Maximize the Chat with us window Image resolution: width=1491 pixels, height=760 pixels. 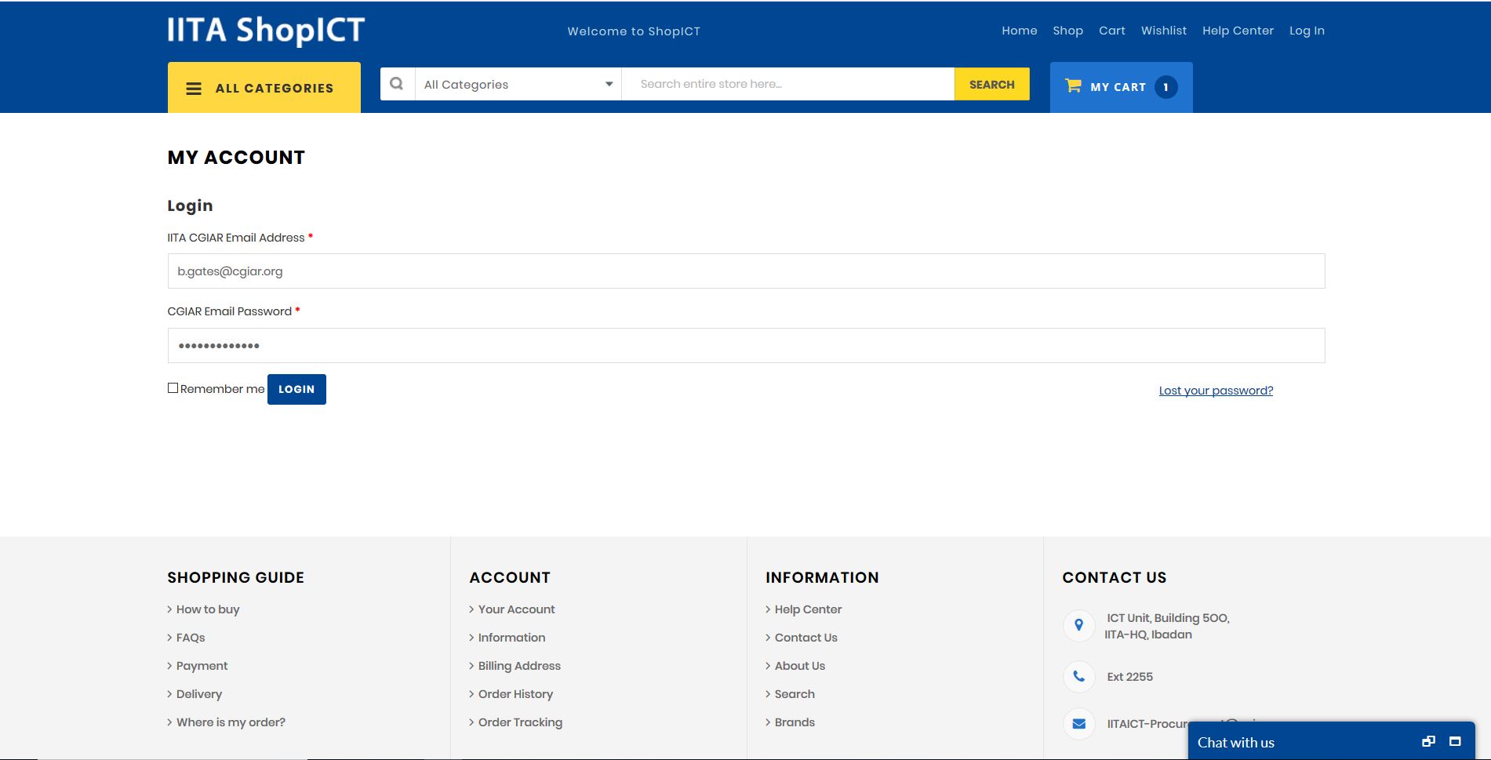[x=1455, y=742]
